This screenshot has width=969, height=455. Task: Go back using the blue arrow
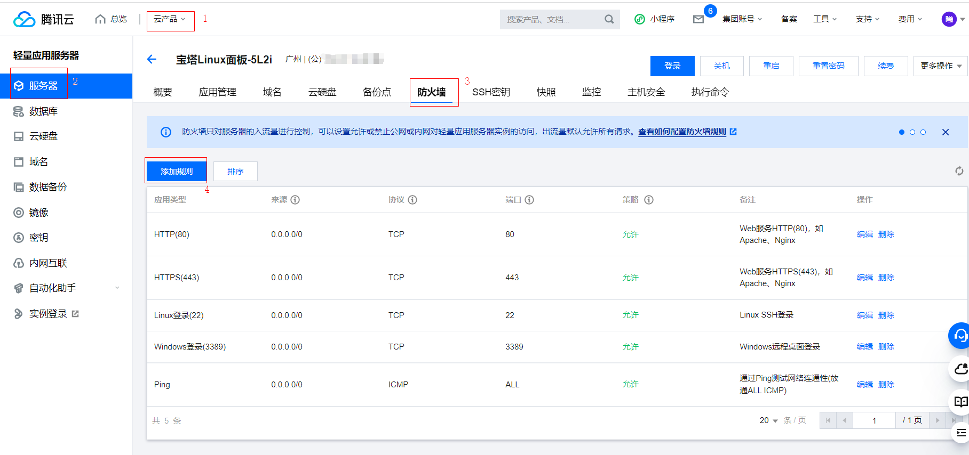(152, 59)
